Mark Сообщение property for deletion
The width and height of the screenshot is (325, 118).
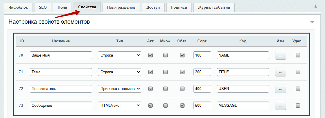(298, 105)
